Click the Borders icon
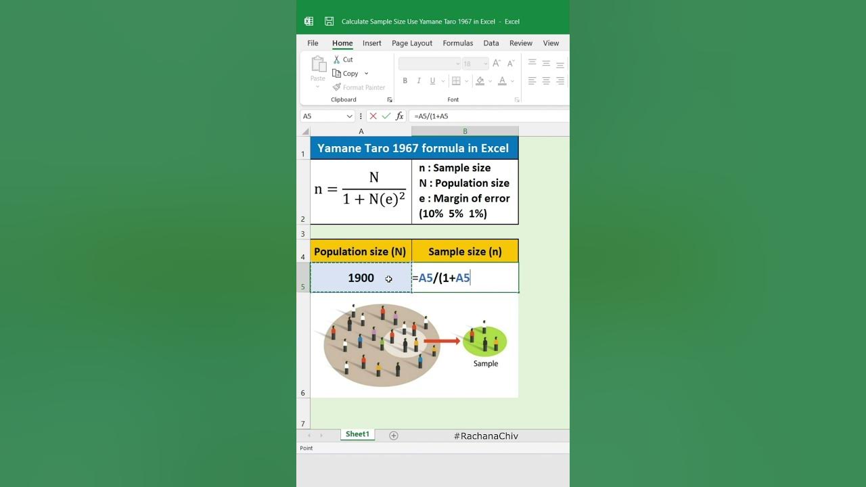The width and height of the screenshot is (866, 487). [x=456, y=81]
